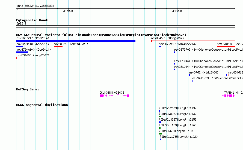Open variant nsv834662 label
This screenshot has width=243, height=150.
click(236, 72)
